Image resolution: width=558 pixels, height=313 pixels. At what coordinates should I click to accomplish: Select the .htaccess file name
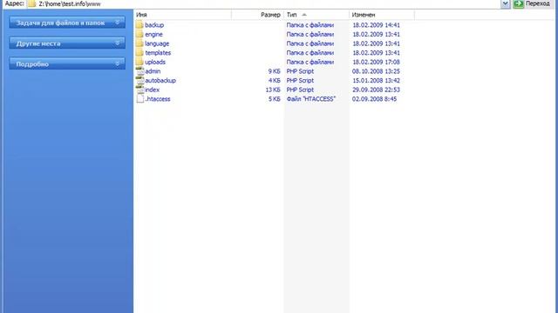[158, 98]
